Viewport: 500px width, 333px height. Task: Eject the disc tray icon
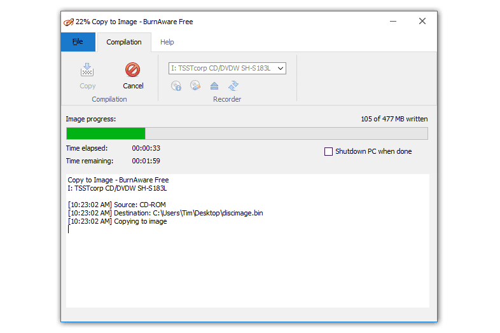[214, 86]
